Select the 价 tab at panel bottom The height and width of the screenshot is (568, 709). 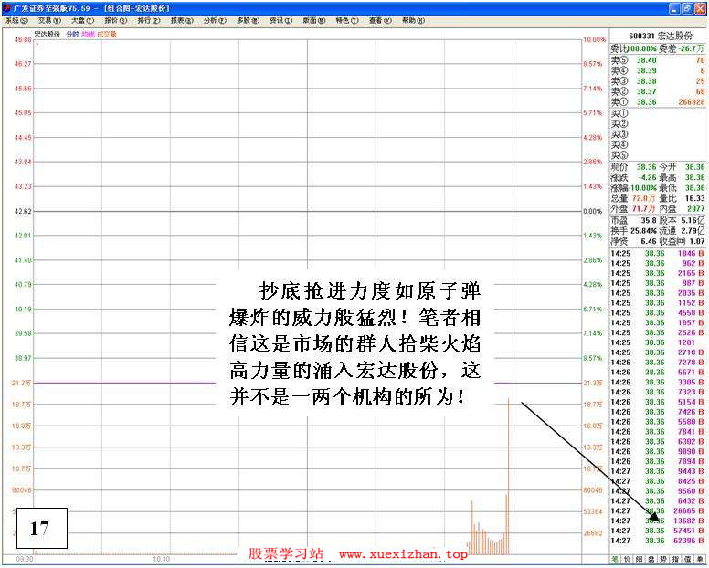[x=627, y=559]
